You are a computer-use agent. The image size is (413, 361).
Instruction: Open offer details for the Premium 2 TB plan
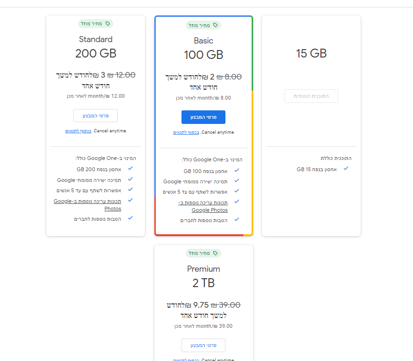click(x=203, y=345)
